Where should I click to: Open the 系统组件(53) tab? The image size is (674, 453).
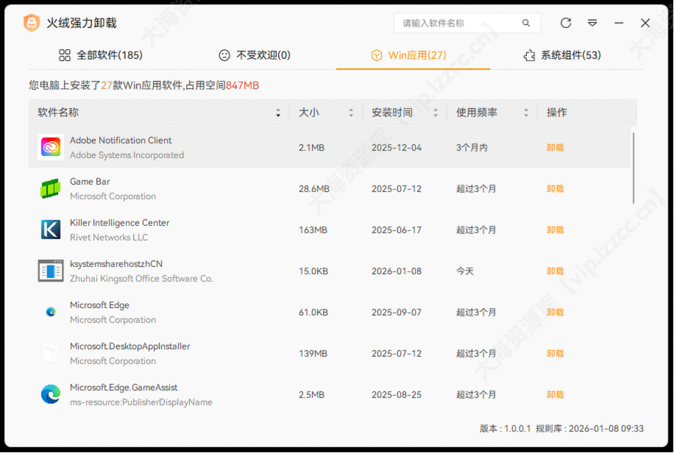(x=562, y=55)
